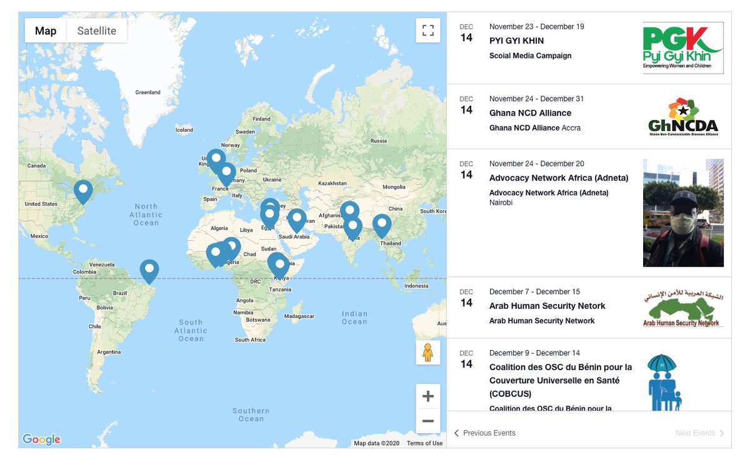Image resolution: width=750 pixels, height=455 pixels.
Task: Click the Arab Human Security Network logo
Action: [x=683, y=308]
